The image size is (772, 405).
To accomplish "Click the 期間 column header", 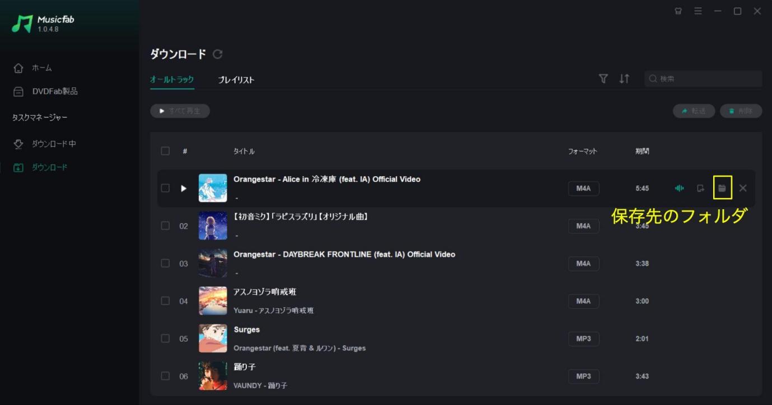I will pyautogui.click(x=642, y=151).
